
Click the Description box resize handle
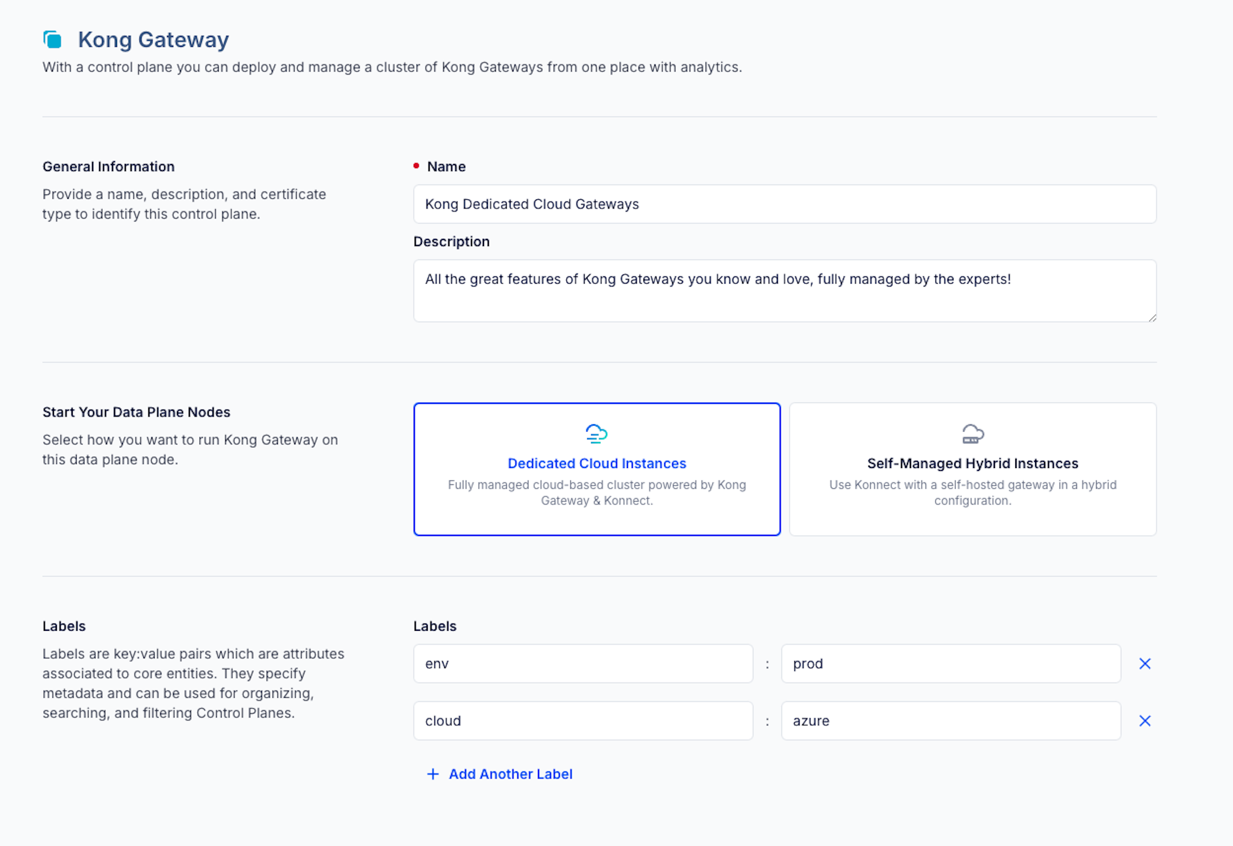tap(1152, 317)
